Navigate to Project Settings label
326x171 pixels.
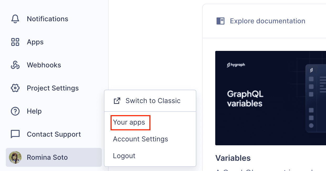(53, 88)
